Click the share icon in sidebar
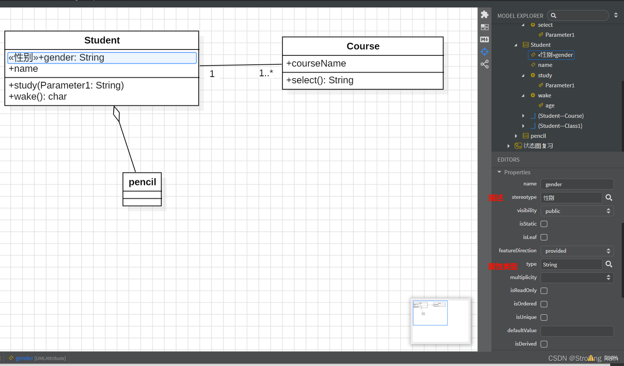This screenshot has height=366, width=624. click(x=484, y=64)
